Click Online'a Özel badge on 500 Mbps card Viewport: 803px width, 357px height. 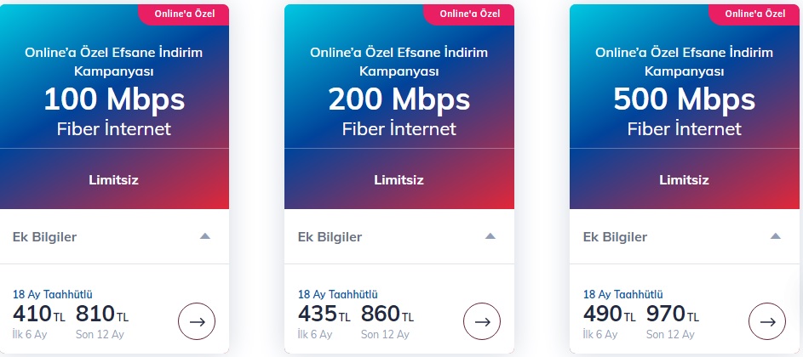754,14
